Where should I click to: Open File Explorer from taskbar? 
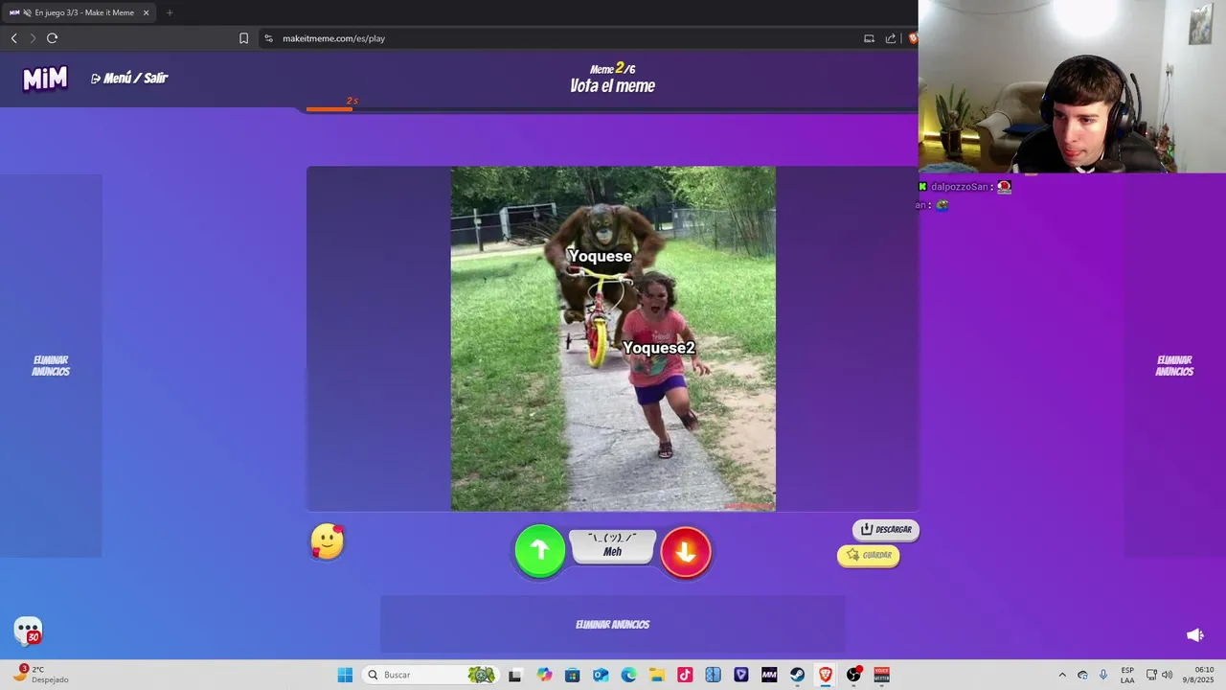tap(656, 675)
